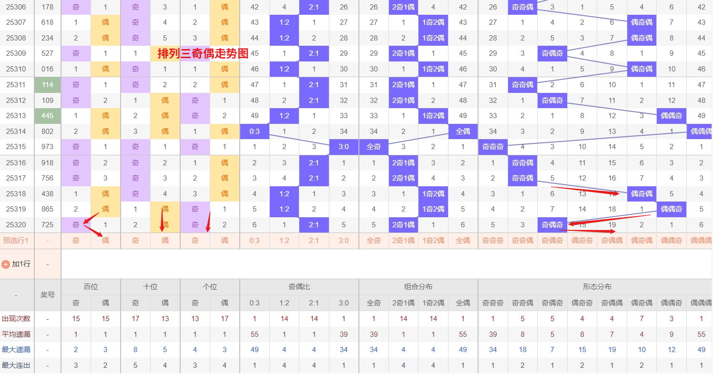
Task: Click the 组合分布 column group header
Action: coord(418,287)
